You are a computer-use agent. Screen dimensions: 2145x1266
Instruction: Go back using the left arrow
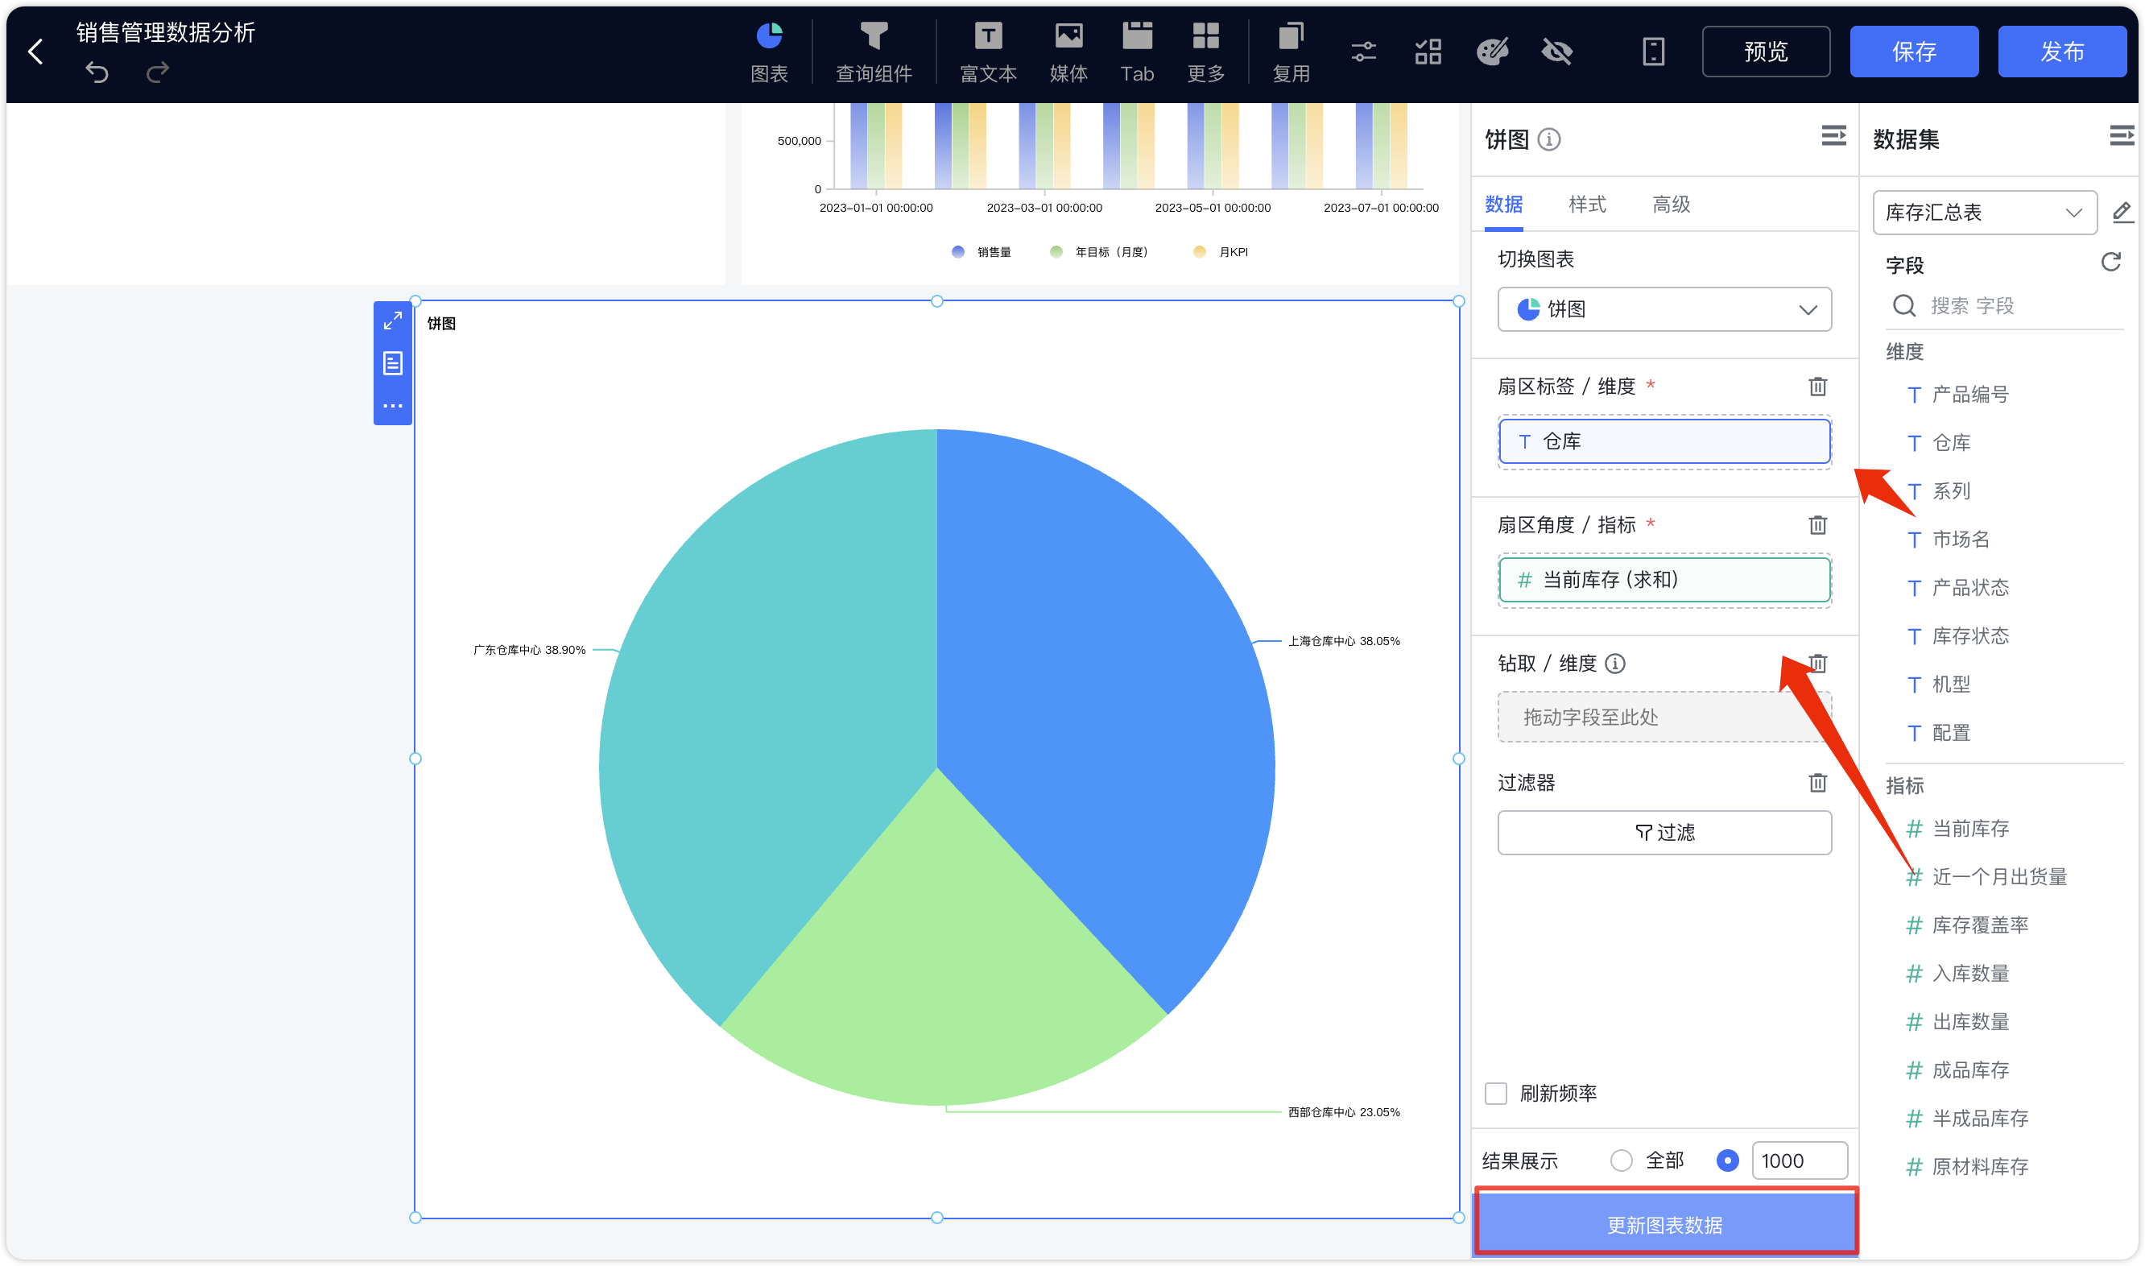tap(35, 52)
